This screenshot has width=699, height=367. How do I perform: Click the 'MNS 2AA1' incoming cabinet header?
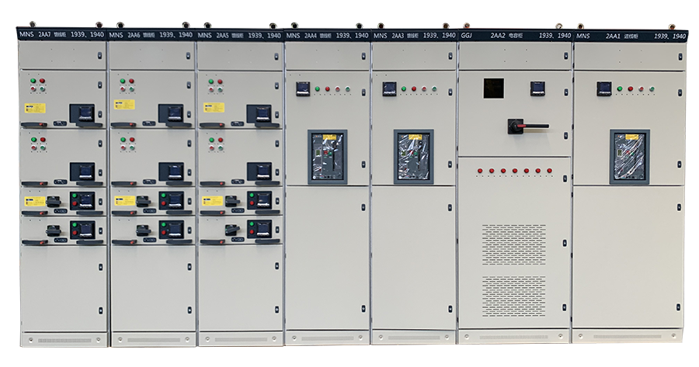point(631,36)
